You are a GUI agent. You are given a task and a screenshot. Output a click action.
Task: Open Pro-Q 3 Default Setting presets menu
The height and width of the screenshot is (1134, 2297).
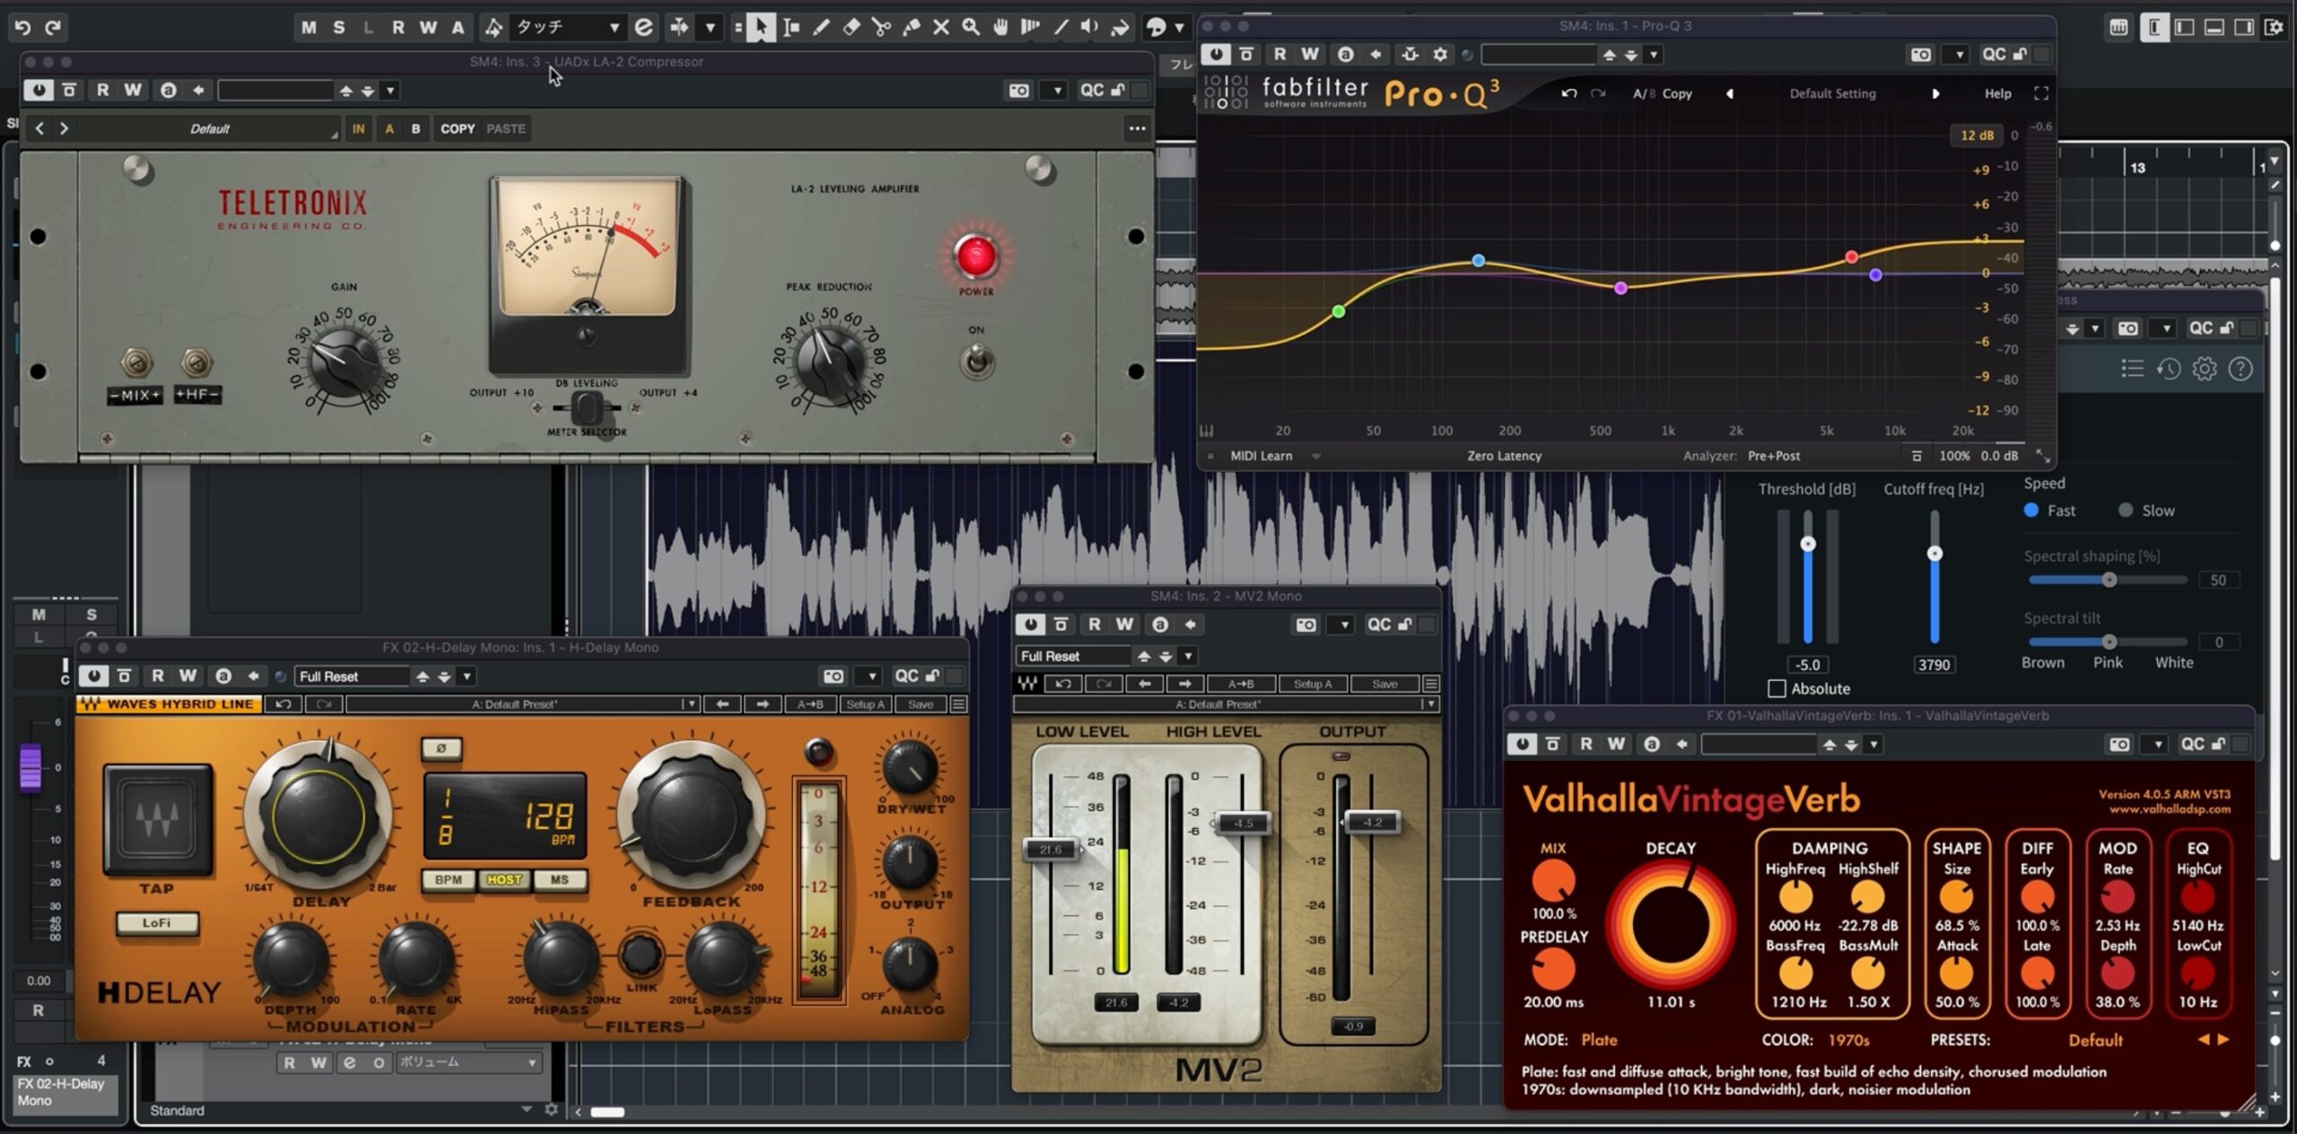(x=1832, y=93)
